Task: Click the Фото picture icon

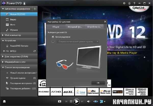Action: [x=7, y=25]
